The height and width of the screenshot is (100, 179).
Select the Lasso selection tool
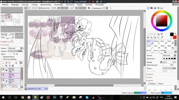[x=151, y=34]
